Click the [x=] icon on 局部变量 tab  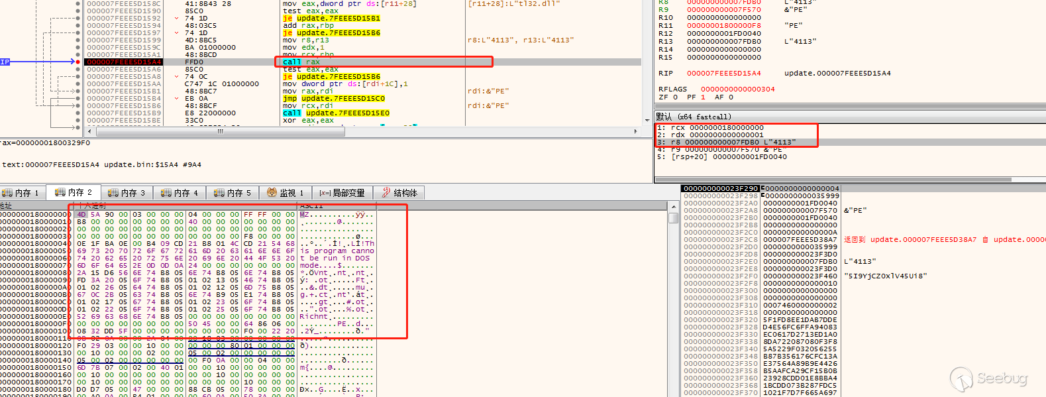[325, 193]
